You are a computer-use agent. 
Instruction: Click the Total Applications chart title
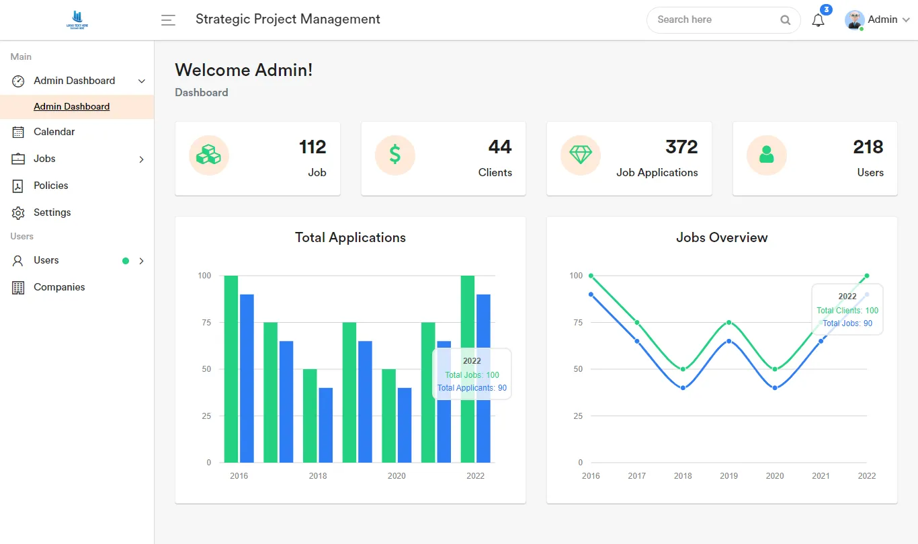click(350, 237)
